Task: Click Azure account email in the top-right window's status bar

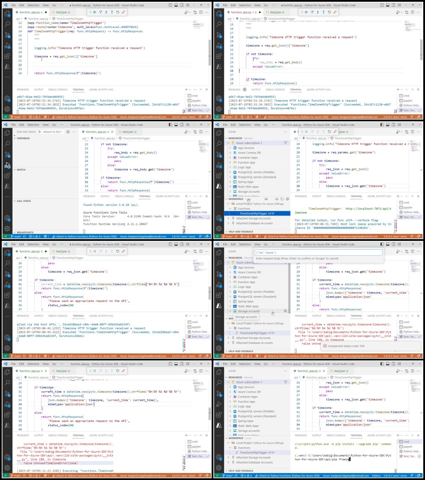Action: point(354,117)
